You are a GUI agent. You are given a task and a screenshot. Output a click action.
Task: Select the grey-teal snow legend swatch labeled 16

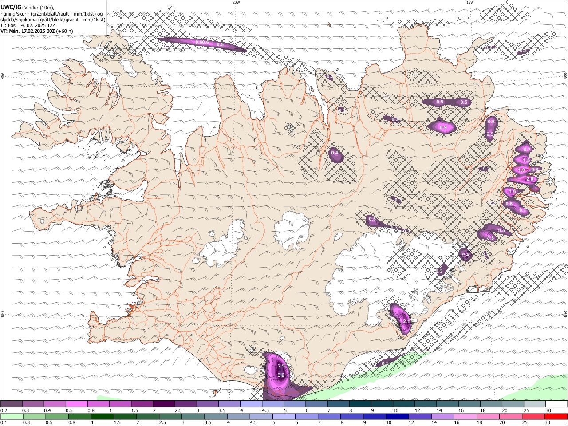pyautogui.click(x=469, y=404)
